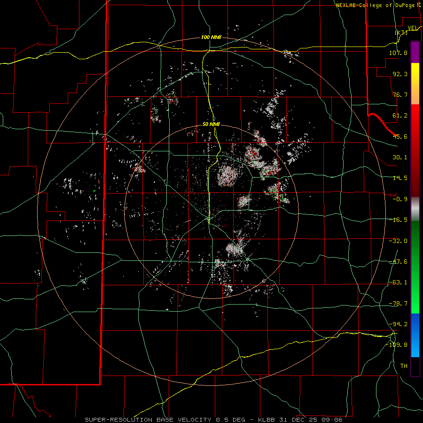Pick the blue segment of the color bar

[415, 335]
